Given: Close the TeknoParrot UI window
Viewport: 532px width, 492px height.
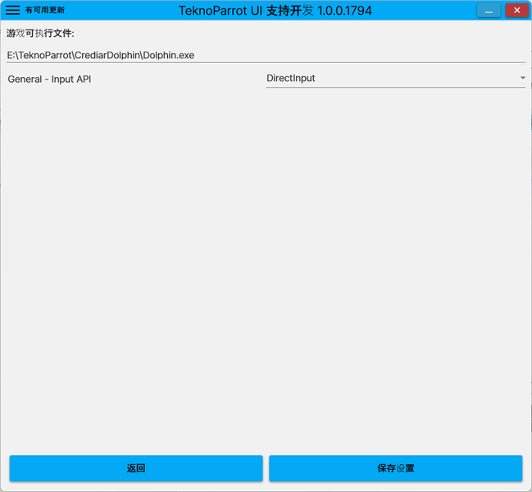Looking at the screenshot, I should [x=516, y=11].
